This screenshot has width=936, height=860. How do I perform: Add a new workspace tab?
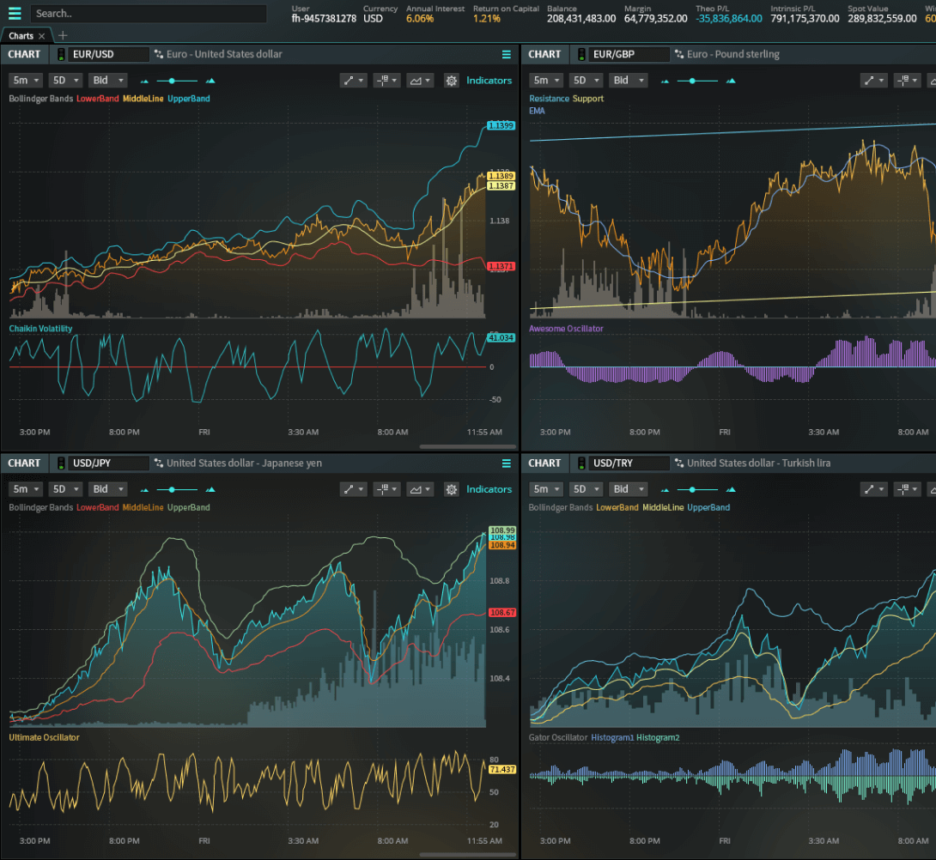[63, 36]
